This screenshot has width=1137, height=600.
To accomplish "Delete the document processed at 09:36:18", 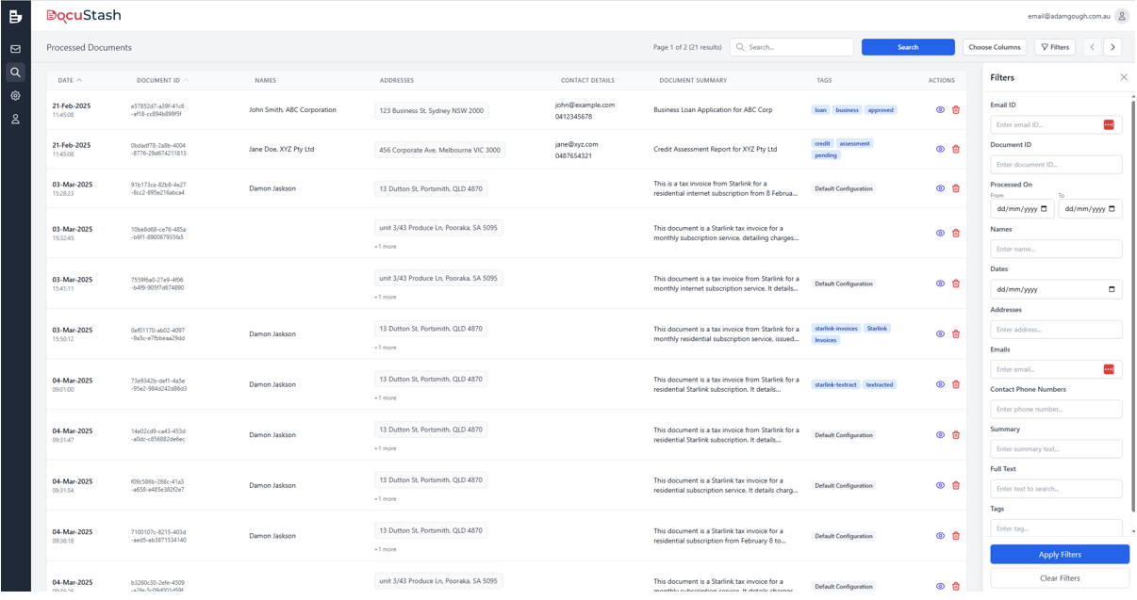I will click(956, 536).
